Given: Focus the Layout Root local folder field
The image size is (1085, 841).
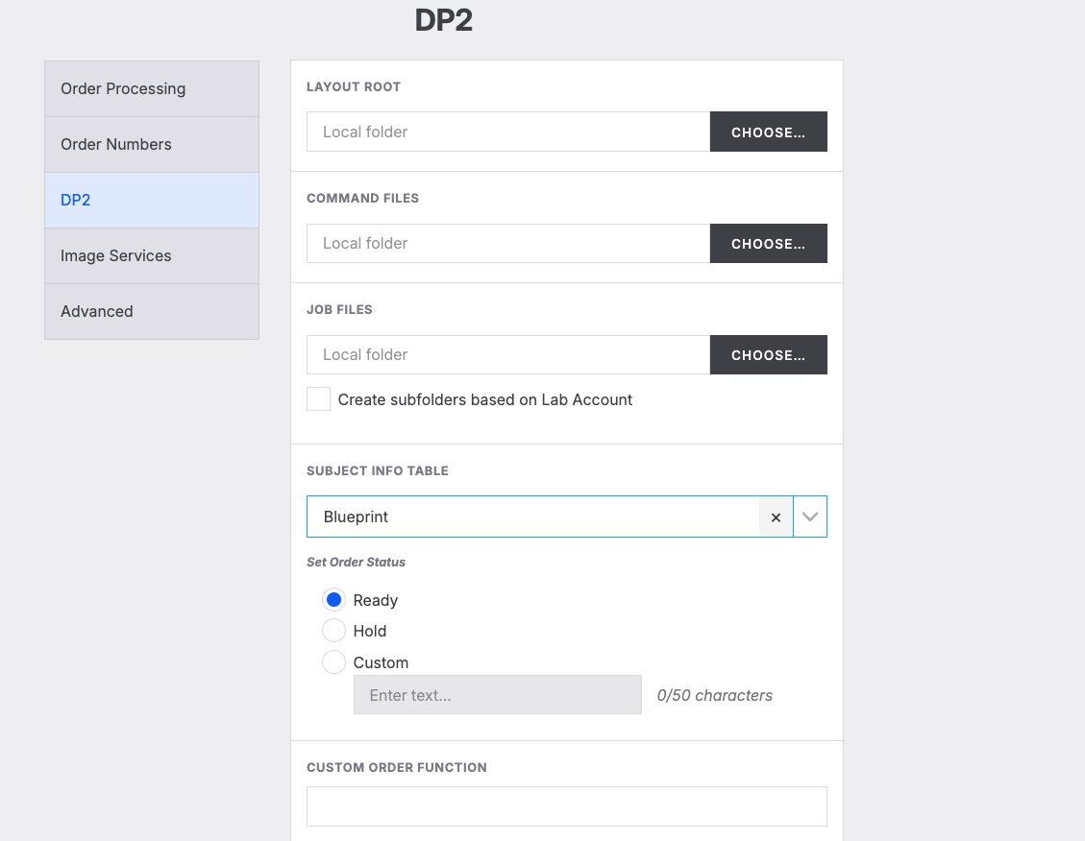Looking at the screenshot, I should point(508,132).
